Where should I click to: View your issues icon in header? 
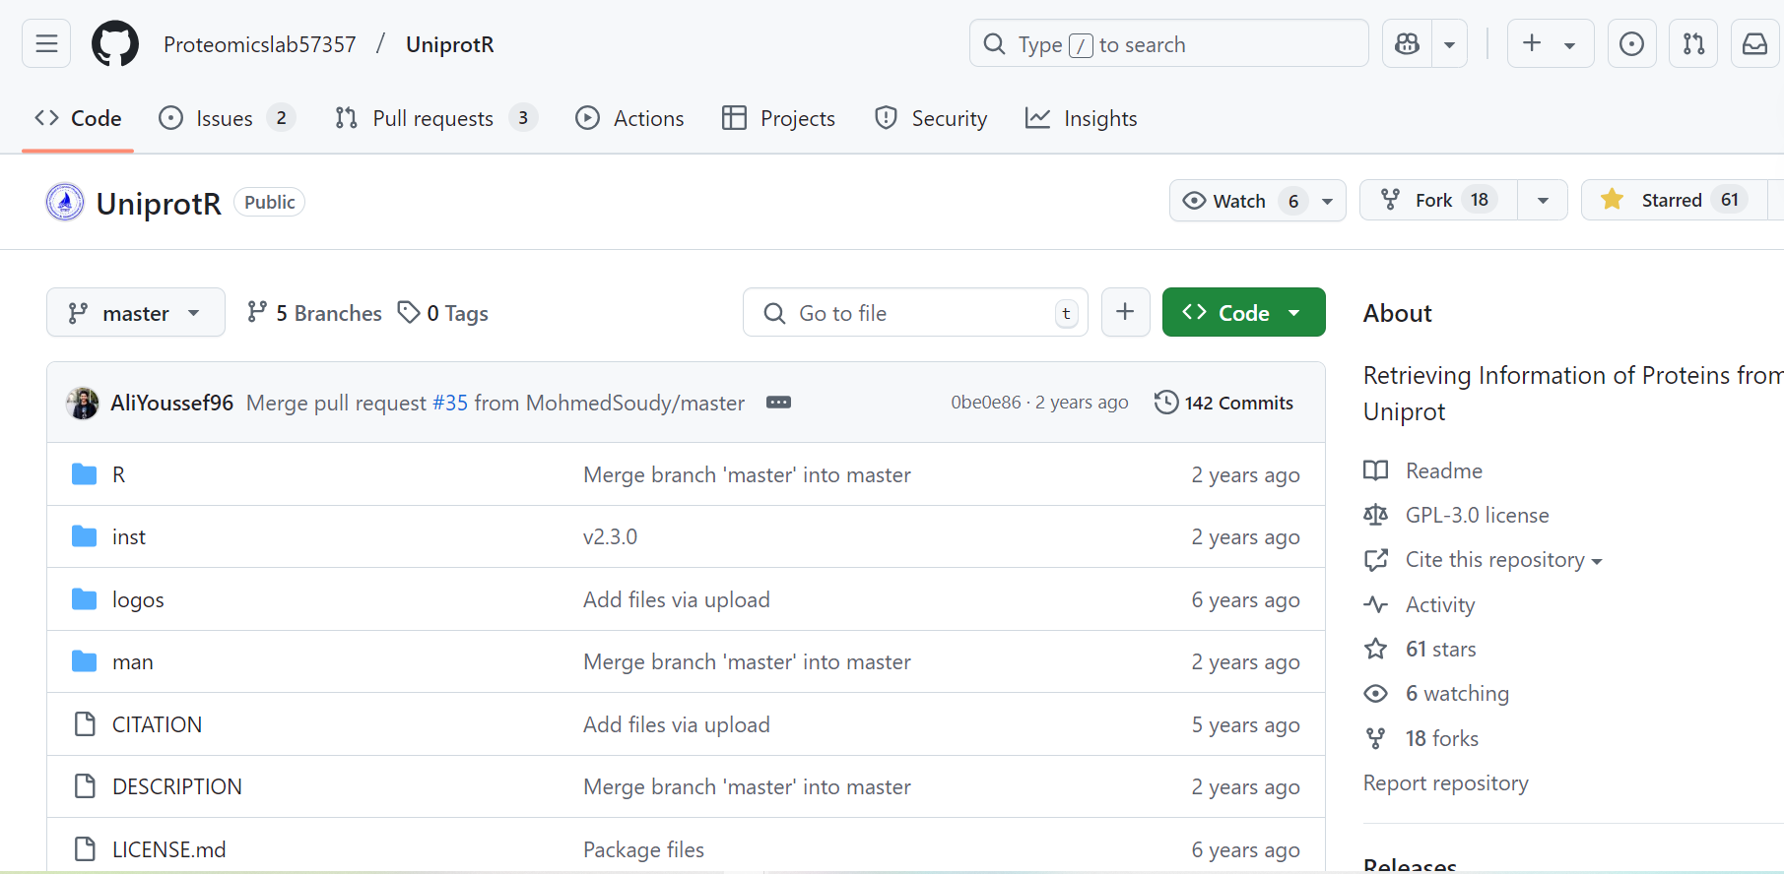tap(1632, 44)
